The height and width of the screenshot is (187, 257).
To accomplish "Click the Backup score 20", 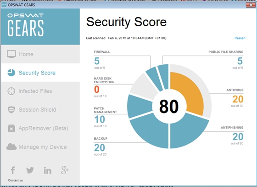I will pos(100,147).
